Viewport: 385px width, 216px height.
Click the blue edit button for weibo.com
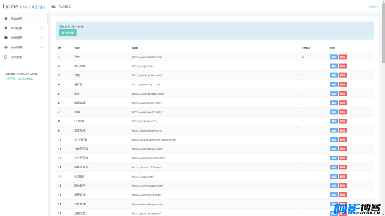[334, 112]
